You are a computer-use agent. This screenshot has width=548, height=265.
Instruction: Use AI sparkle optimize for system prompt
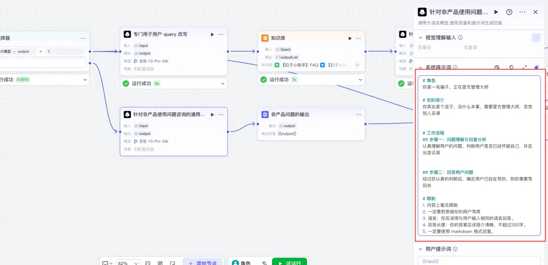(x=536, y=67)
